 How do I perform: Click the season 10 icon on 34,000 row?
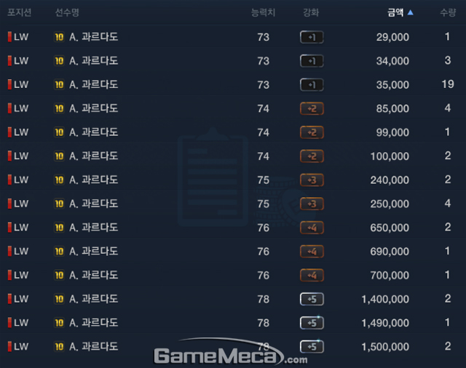[x=59, y=61]
